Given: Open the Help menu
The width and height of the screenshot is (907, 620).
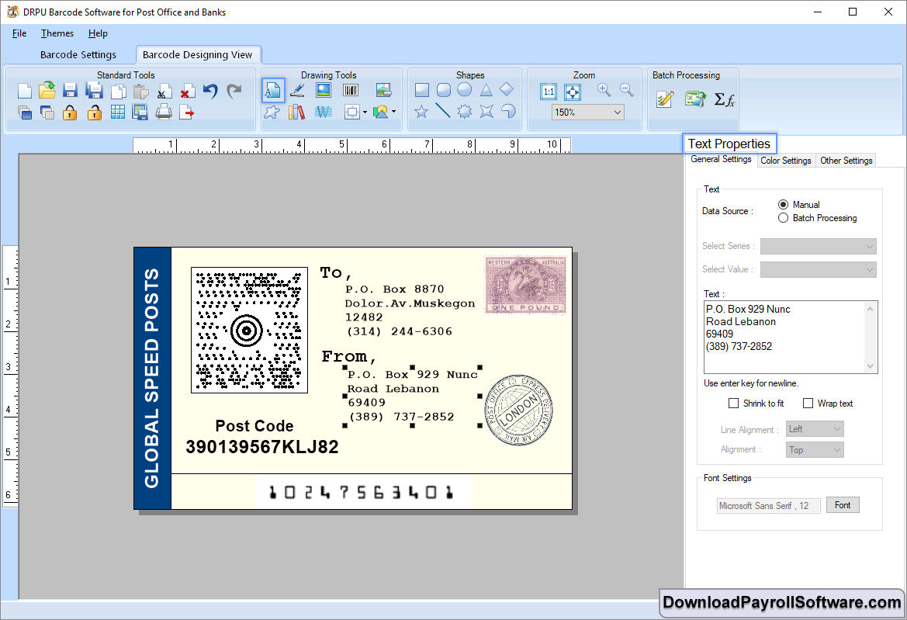Looking at the screenshot, I should [98, 33].
